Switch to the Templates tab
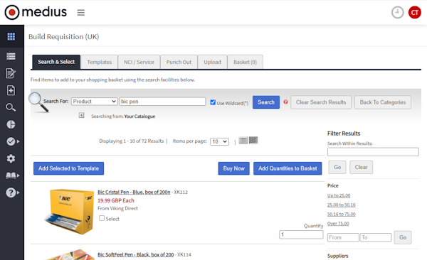 (x=100, y=62)
